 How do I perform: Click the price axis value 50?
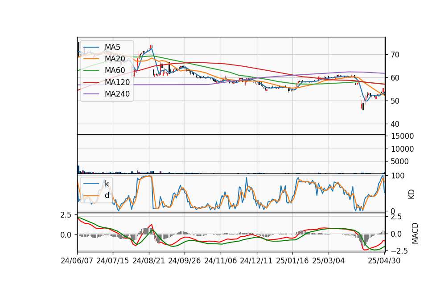pyautogui.click(x=395, y=101)
